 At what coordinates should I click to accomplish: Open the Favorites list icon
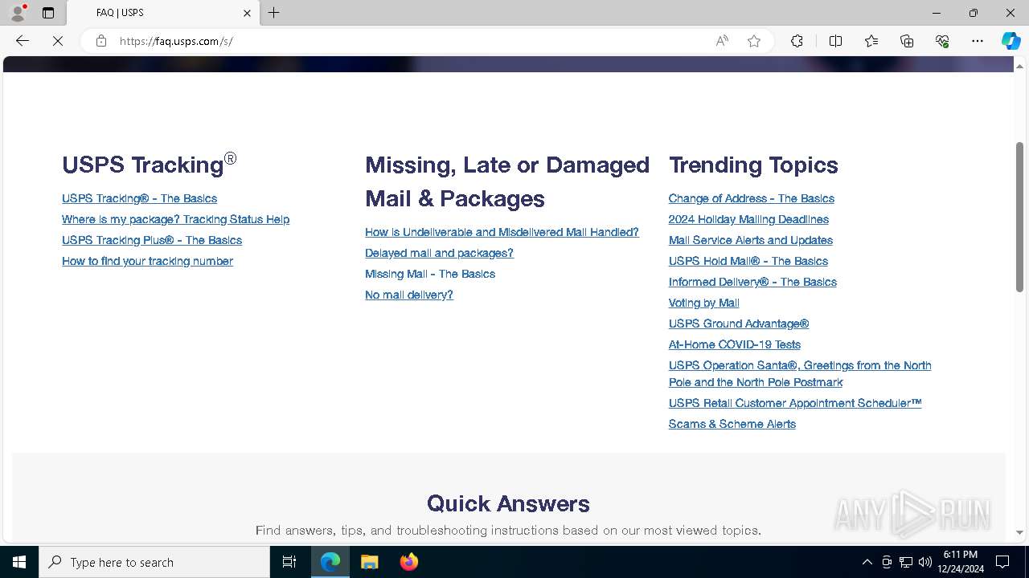coord(871,41)
